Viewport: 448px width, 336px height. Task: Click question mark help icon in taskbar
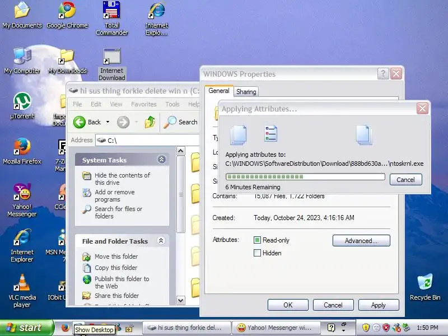[x=331, y=328]
